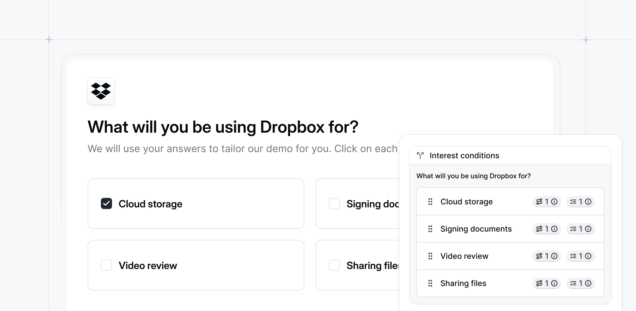This screenshot has width=636, height=311.
Task: Tick the Signing documents checkbox
Action: pos(334,204)
